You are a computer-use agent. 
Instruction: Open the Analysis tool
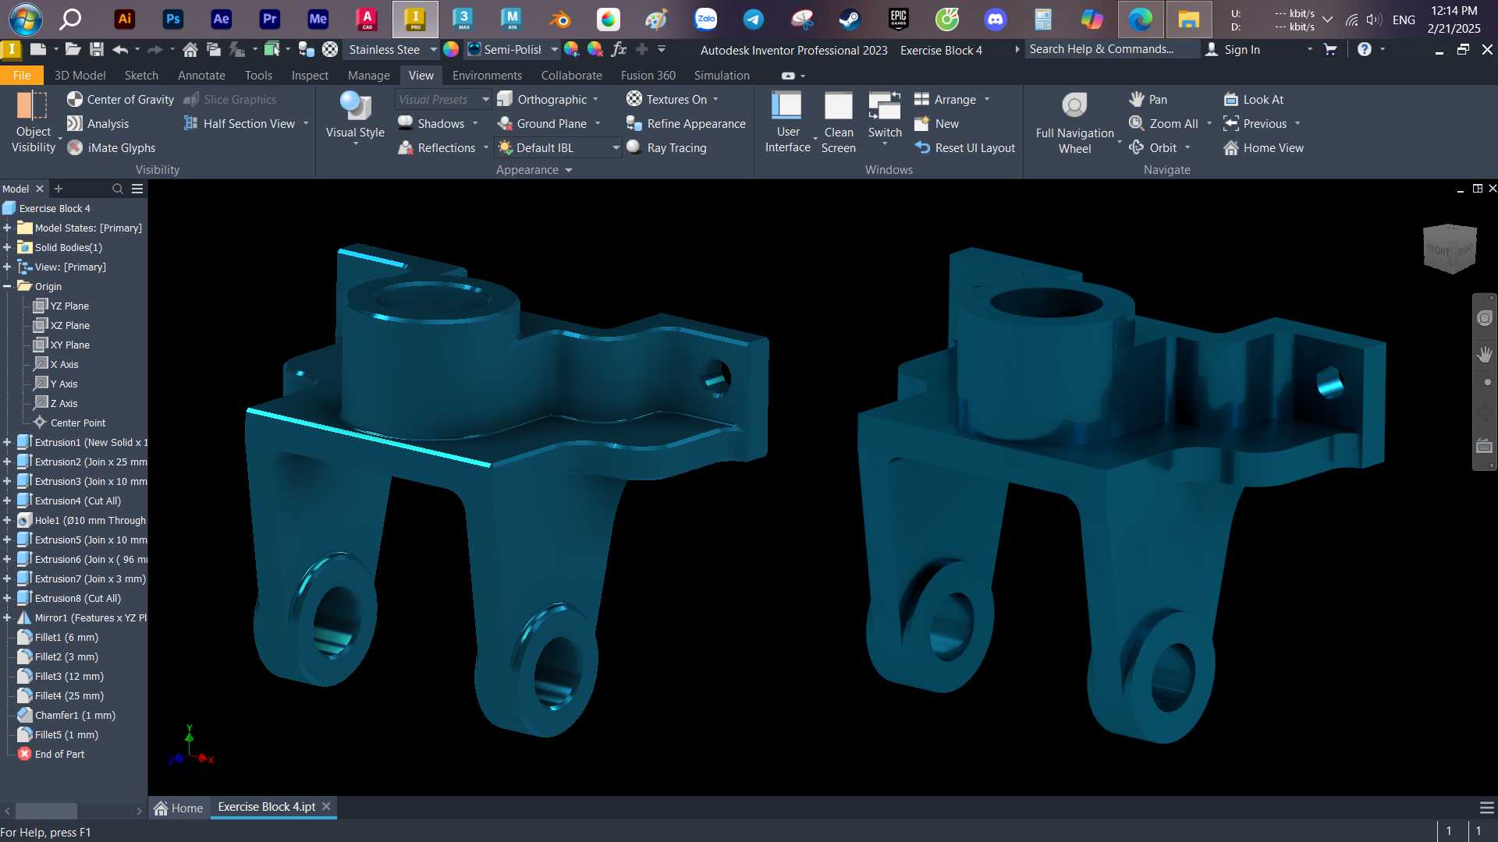click(x=98, y=123)
